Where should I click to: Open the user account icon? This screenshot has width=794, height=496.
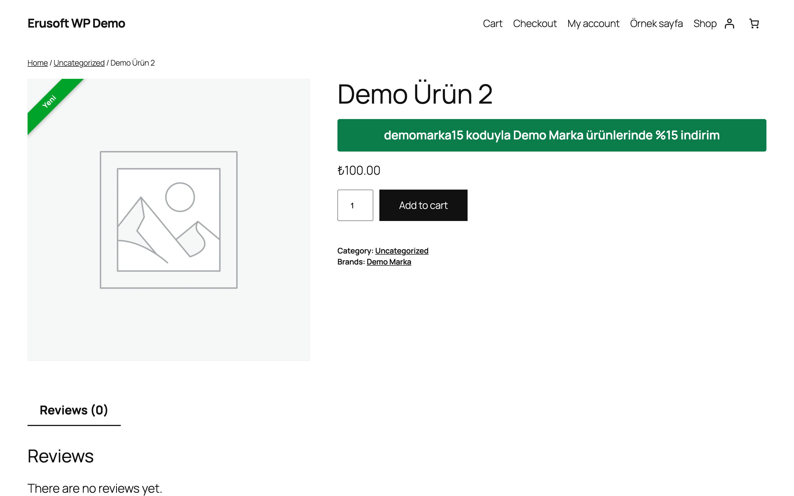click(x=729, y=24)
